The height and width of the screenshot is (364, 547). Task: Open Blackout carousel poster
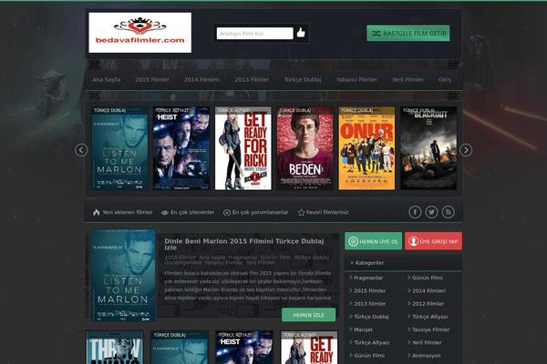[428, 148]
